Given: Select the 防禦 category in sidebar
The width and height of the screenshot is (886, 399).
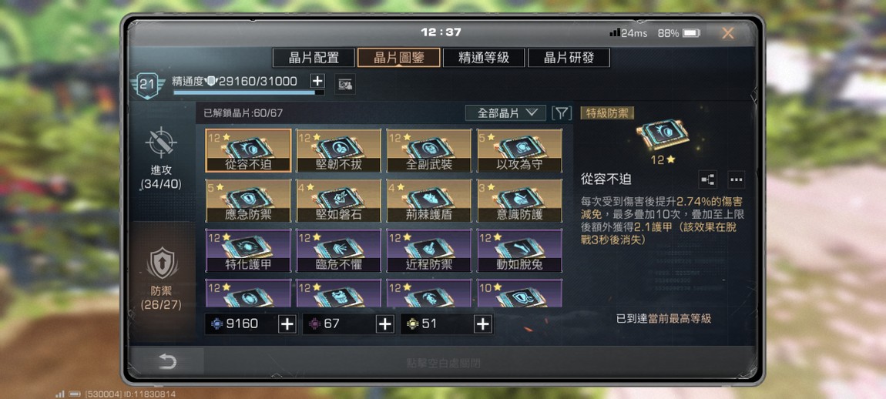Looking at the screenshot, I should coord(162,280).
